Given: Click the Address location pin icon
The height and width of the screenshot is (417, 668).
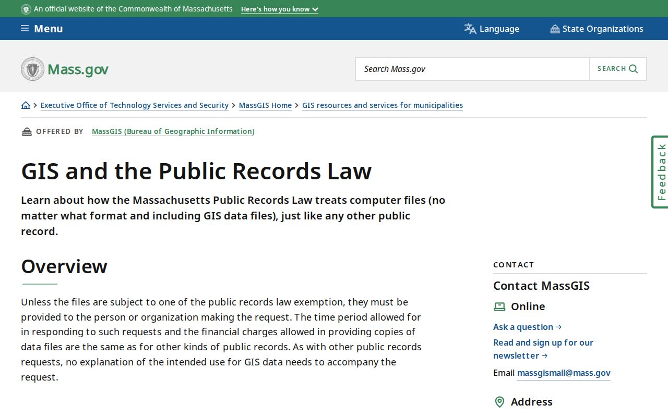Looking at the screenshot, I should coord(499,402).
